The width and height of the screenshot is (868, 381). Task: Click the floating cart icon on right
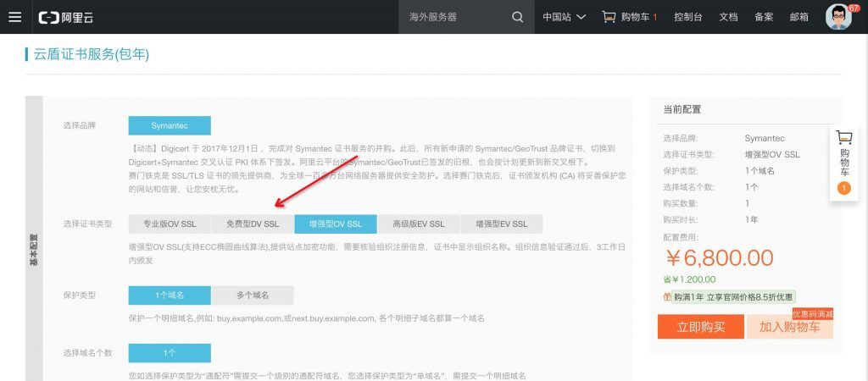pos(844,136)
